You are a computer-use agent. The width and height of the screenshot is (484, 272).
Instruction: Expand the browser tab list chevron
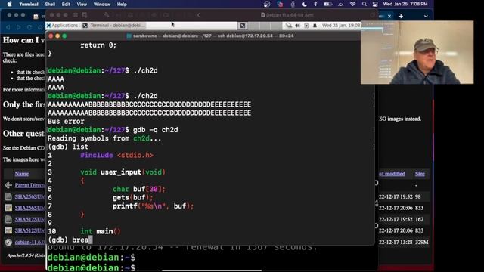(426, 16)
